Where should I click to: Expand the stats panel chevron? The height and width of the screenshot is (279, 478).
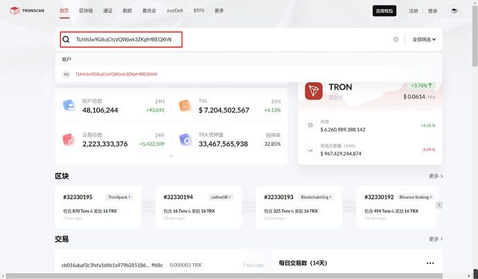tap(171, 156)
